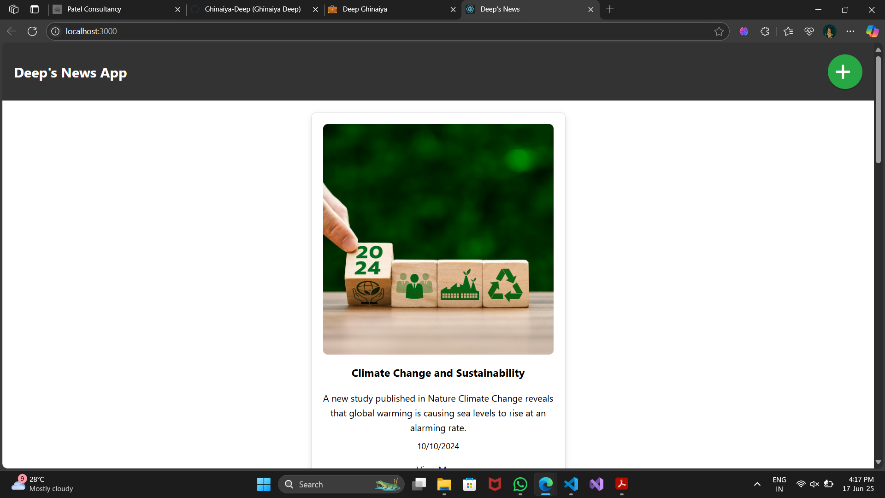Image resolution: width=885 pixels, height=498 pixels.
Task: Open Browser essentials heart icon
Action: coord(809,31)
